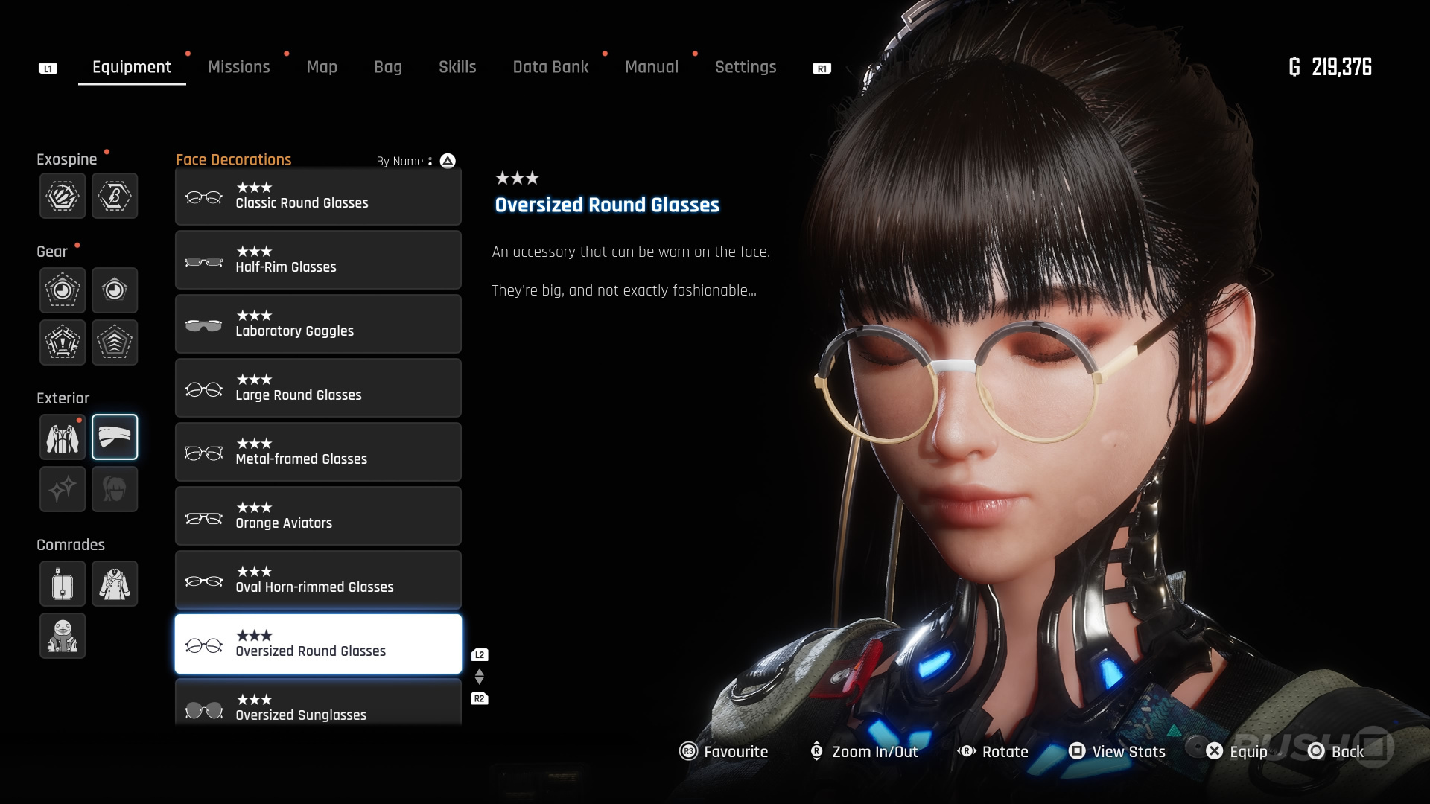Open the Data Bank tab

(550, 67)
